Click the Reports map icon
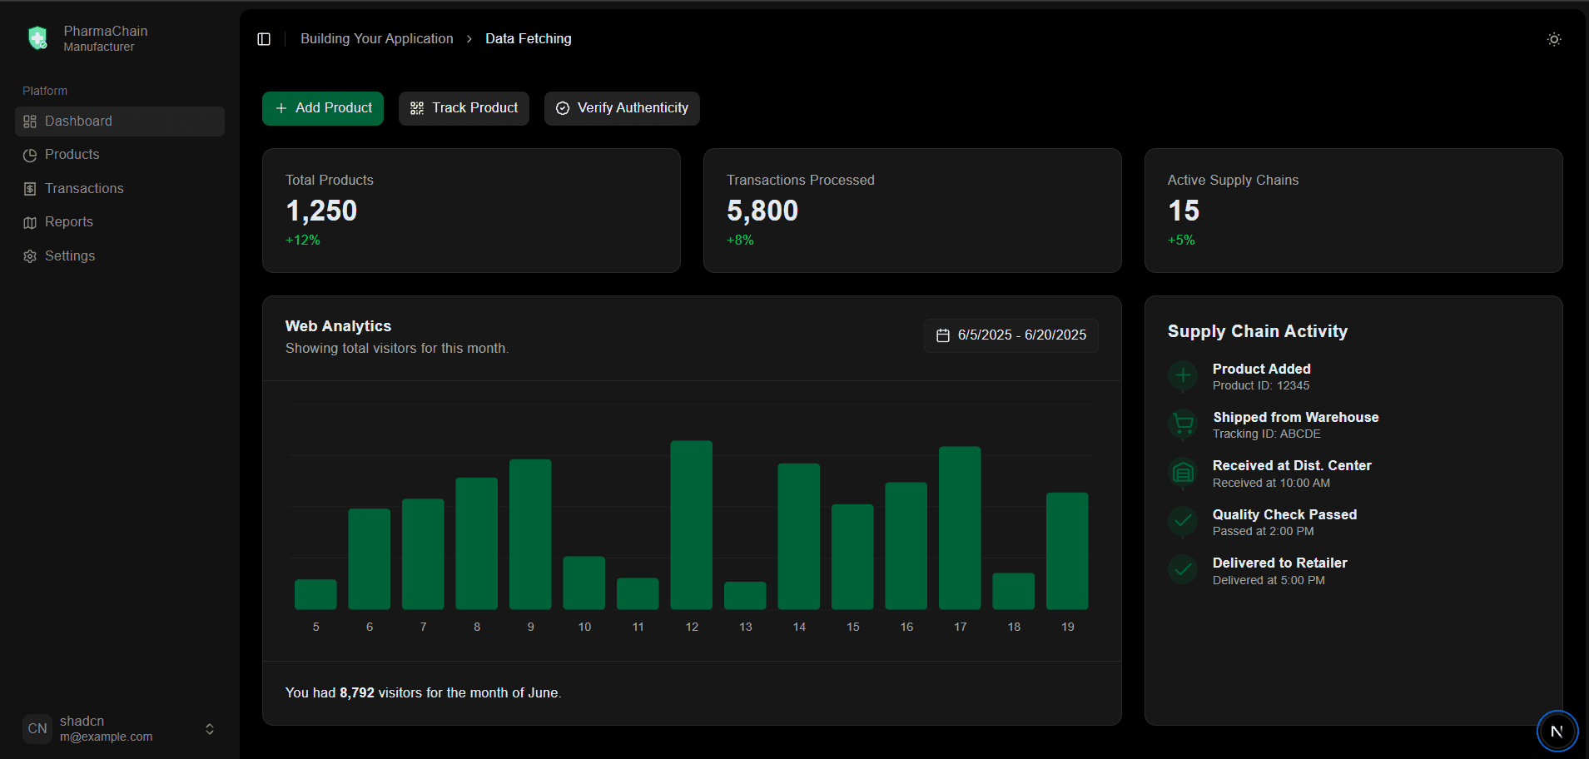Screen dimensions: 1589x759 [x=30, y=222]
